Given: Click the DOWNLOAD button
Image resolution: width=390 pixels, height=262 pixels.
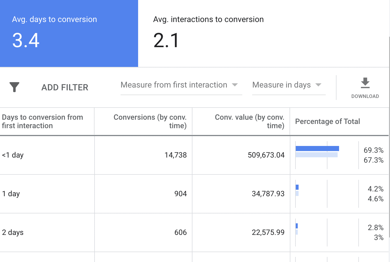Looking at the screenshot, I should tap(365, 88).
